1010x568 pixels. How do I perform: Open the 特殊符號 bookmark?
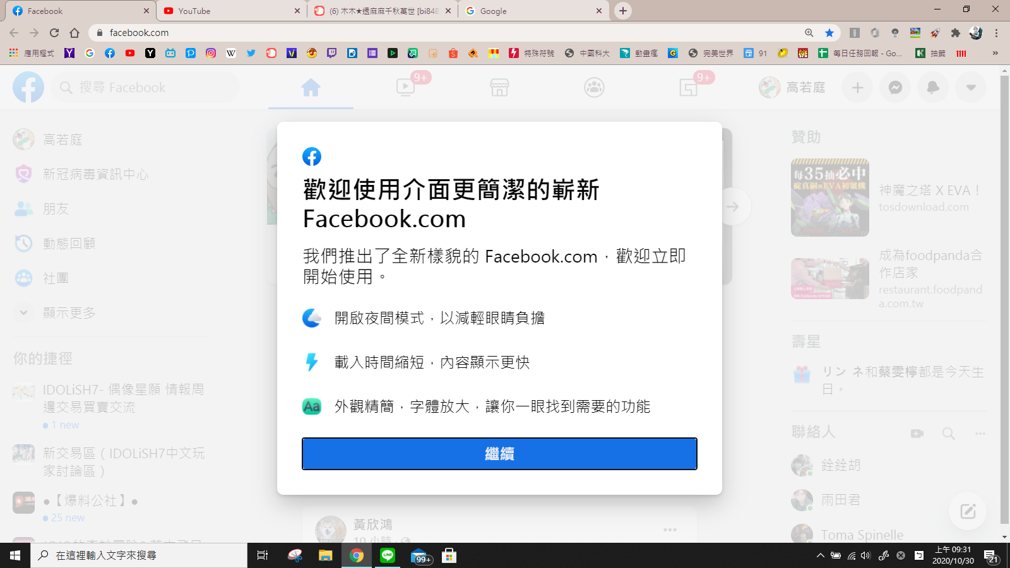click(532, 53)
